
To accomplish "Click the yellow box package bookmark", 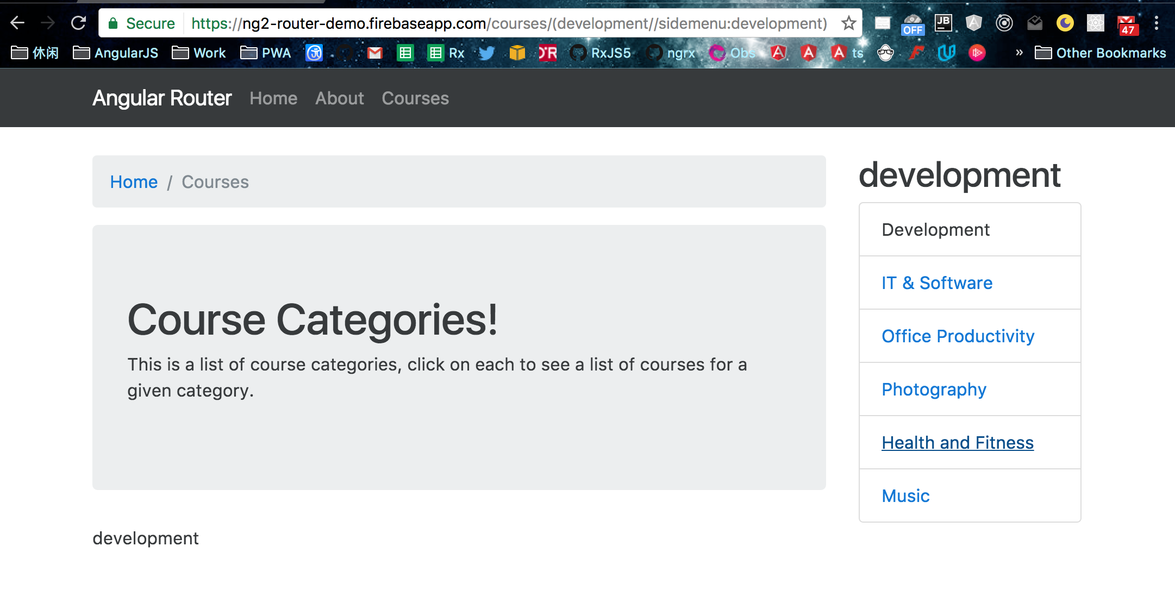I will pos(517,53).
